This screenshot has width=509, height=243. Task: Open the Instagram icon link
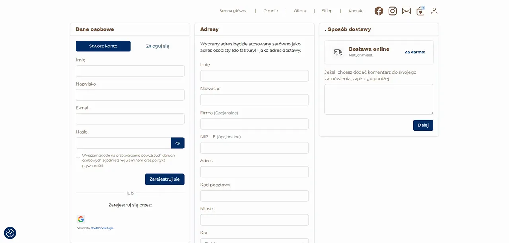(392, 11)
